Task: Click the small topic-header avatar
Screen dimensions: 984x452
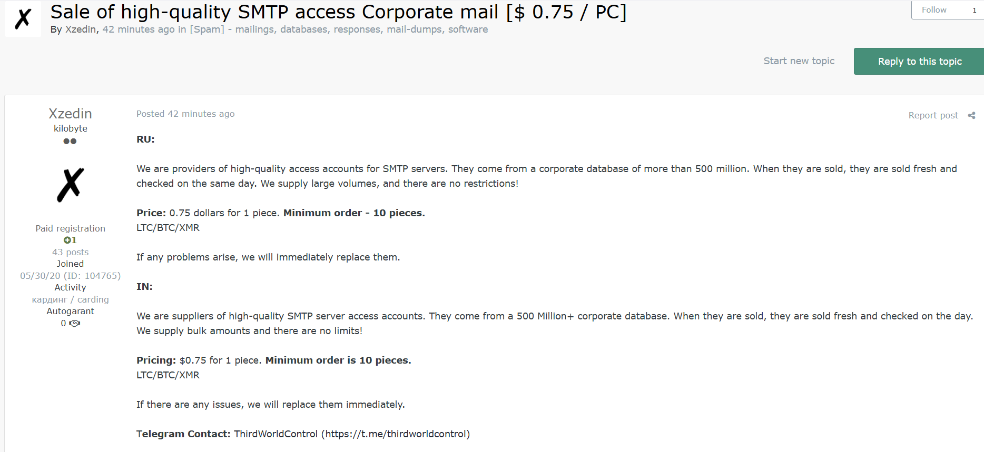Action: click(23, 19)
